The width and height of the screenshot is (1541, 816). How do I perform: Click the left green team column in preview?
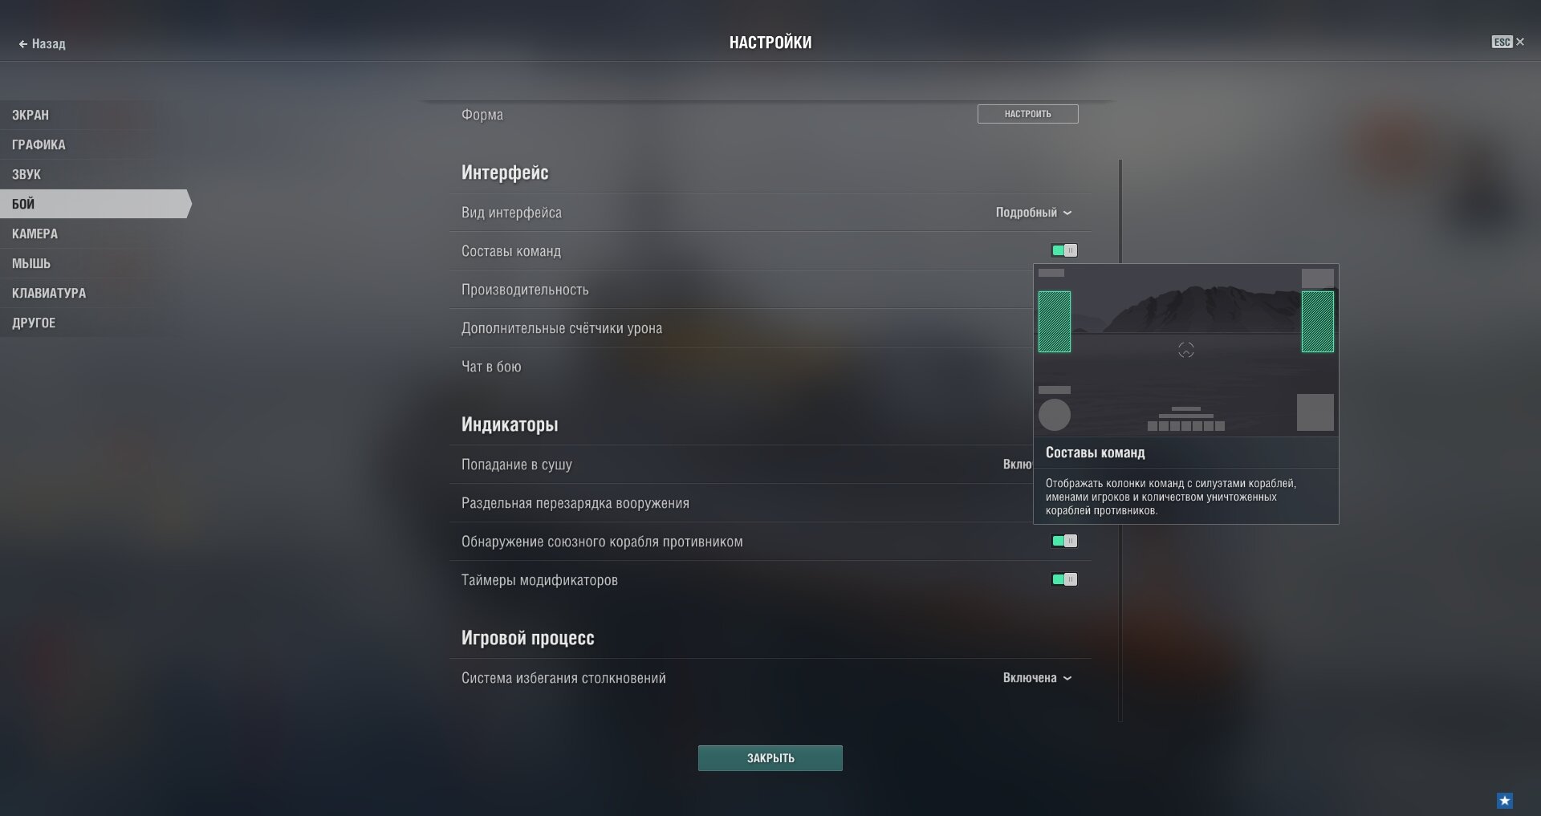click(x=1054, y=322)
